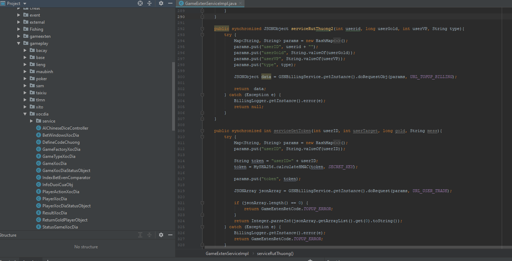Select the GameXocDia class file
The width and height of the screenshot is (512, 261).
(54, 164)
